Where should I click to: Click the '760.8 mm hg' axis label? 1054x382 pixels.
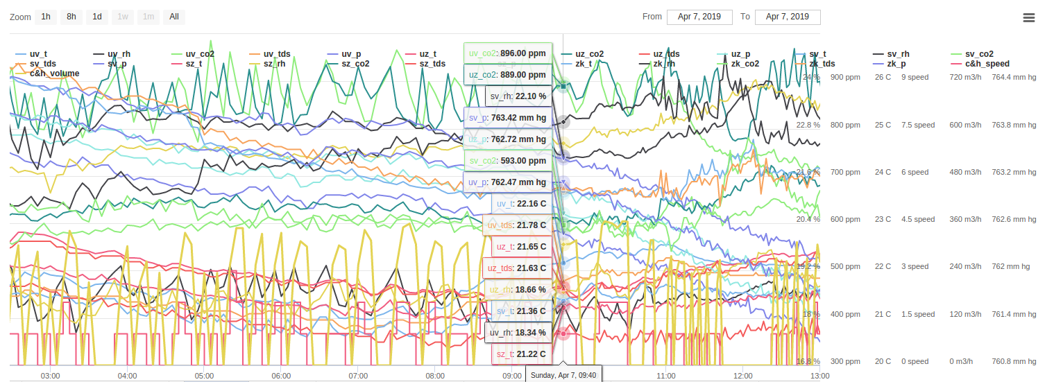(x=1014, y=361)
